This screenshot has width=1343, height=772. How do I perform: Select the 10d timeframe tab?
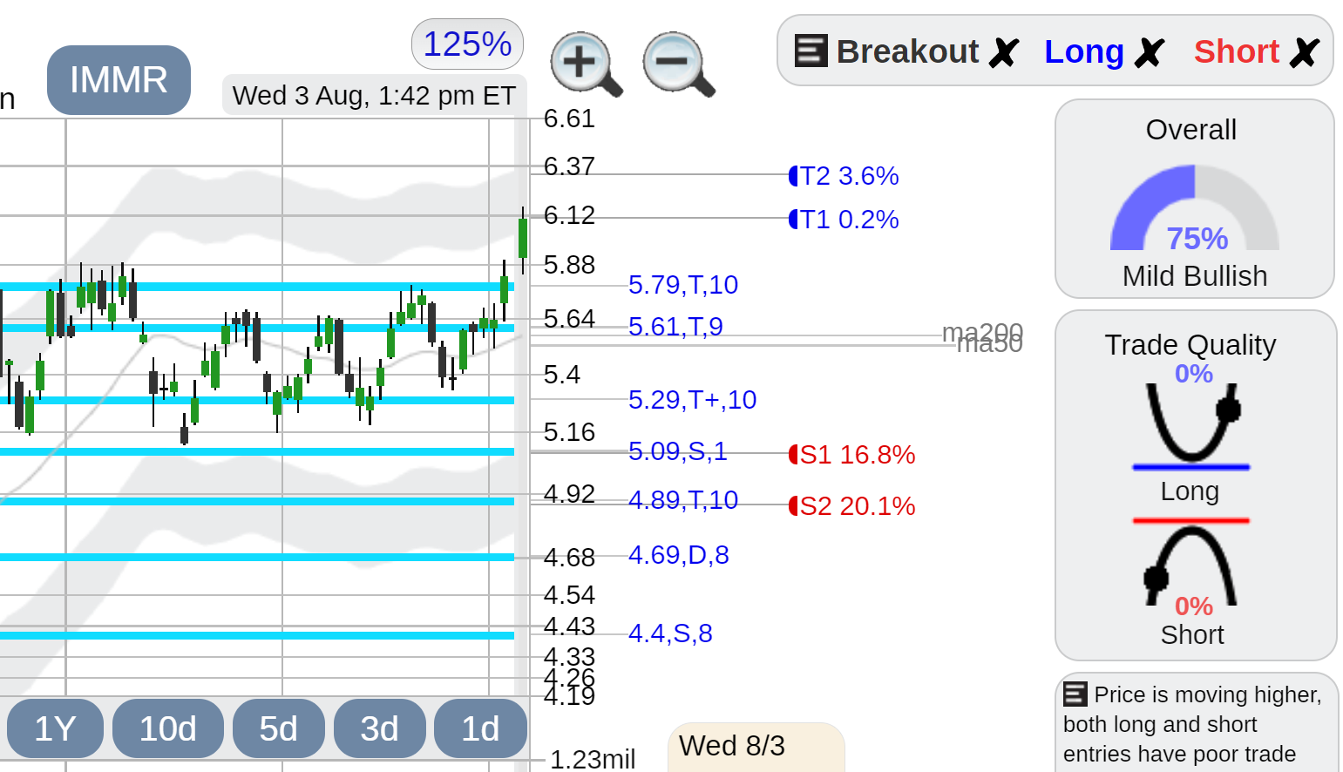168,728
